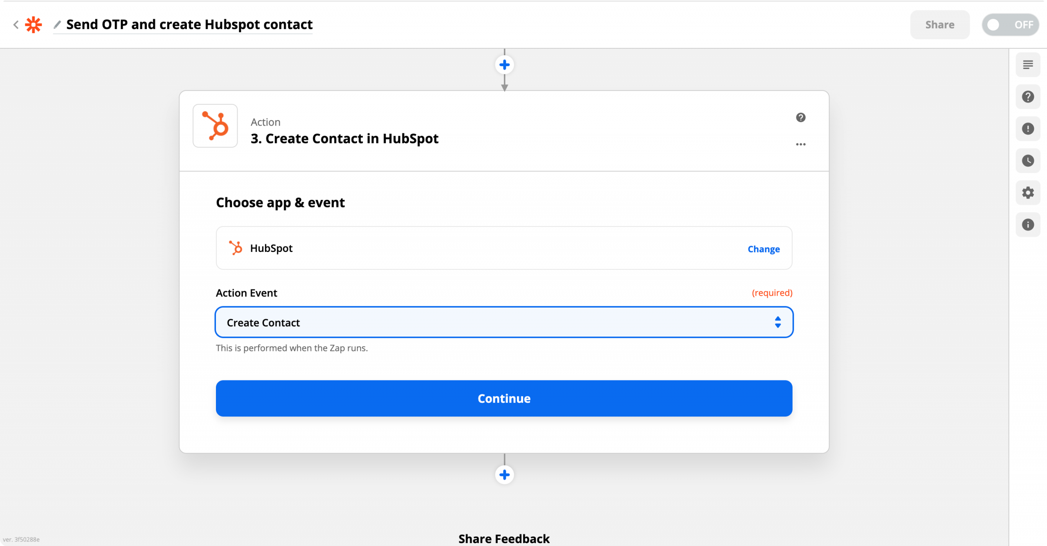Click the Share button

[x=939, y=25]
